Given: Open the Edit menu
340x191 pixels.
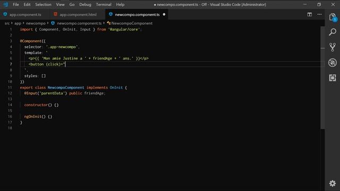Looking at the screenshot, I should click(x=27, y=4).
